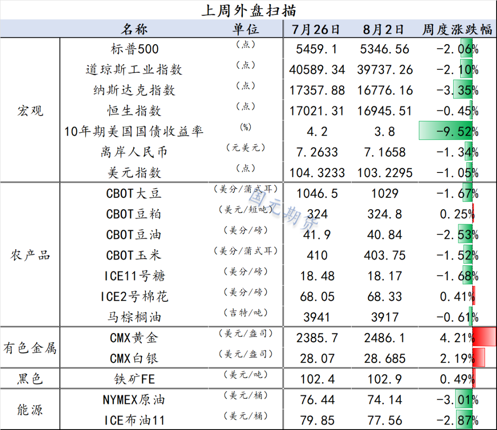The width and height of the screenshot is (497, 430).
Task: Click the ICE11号糖 row name
Action: [135, 276]
